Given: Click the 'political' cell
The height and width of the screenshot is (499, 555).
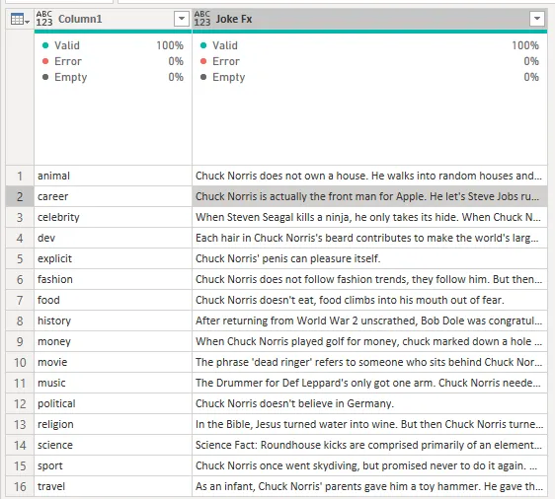Looking at the screenshot, I should tap(113, 403).
